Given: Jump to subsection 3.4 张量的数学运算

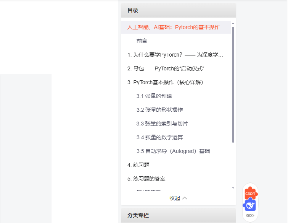Looking at the screenshot, I should coord(159,137).
